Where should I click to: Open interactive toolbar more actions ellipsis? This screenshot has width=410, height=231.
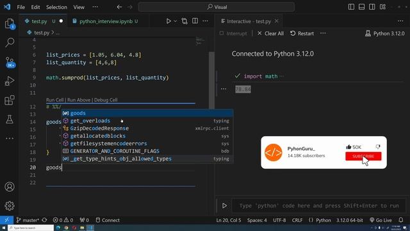pos(323,33)
